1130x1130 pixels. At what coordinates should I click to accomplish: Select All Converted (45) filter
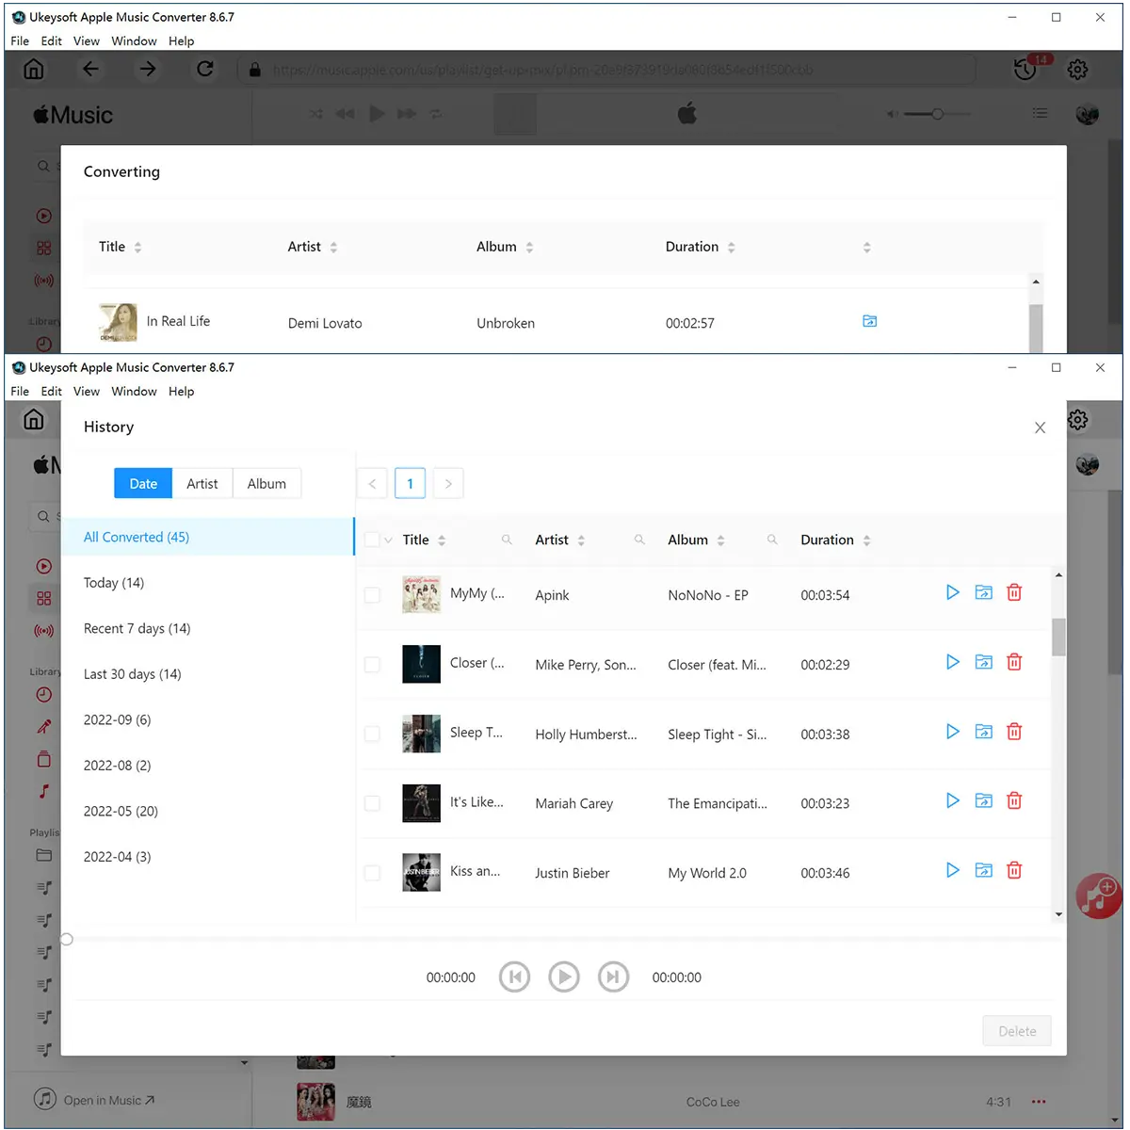(208, 537)
